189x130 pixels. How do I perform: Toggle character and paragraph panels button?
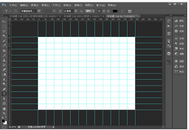coord(130,11)
